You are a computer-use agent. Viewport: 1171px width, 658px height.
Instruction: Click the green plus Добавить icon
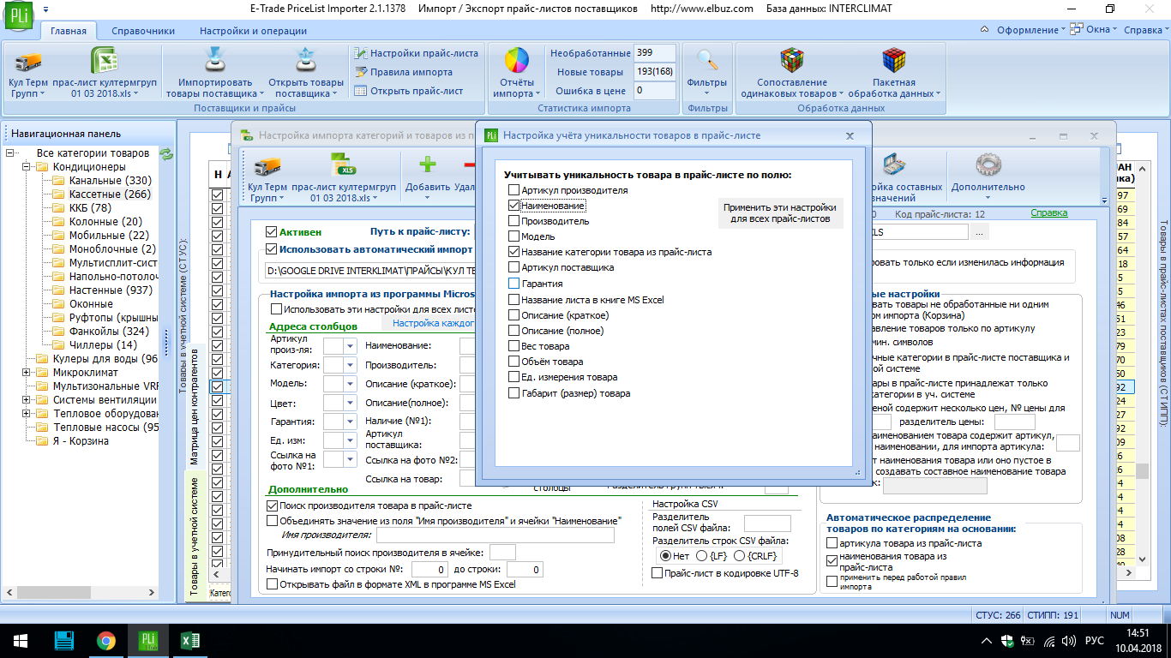(x=427, y=164)
